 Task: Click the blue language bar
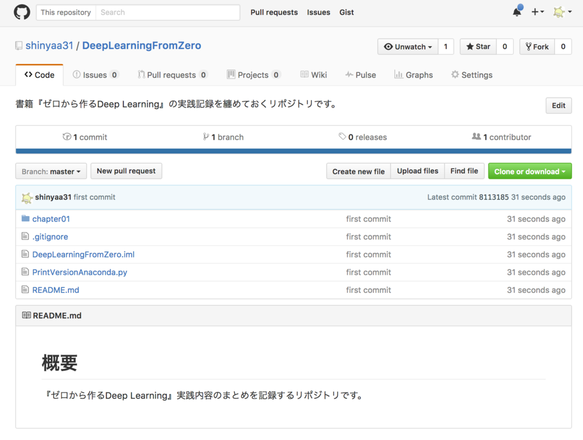click(x=293, y=151)
